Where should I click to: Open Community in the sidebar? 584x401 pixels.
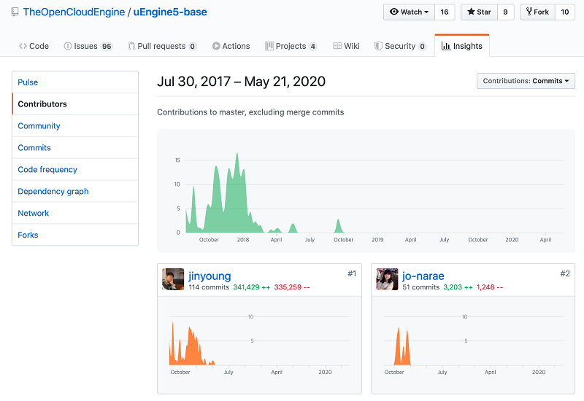(x=75, y=125)
